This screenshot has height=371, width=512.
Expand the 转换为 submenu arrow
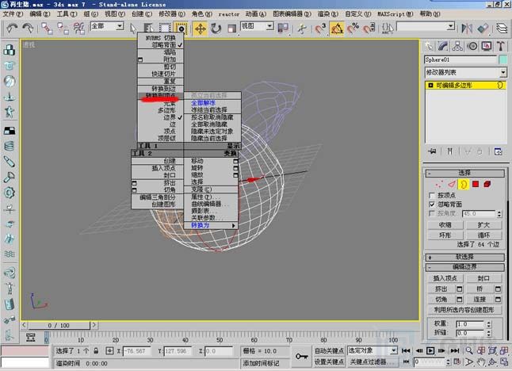234,226
